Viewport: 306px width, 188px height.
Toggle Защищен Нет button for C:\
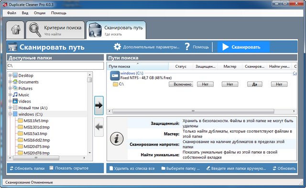205,84
